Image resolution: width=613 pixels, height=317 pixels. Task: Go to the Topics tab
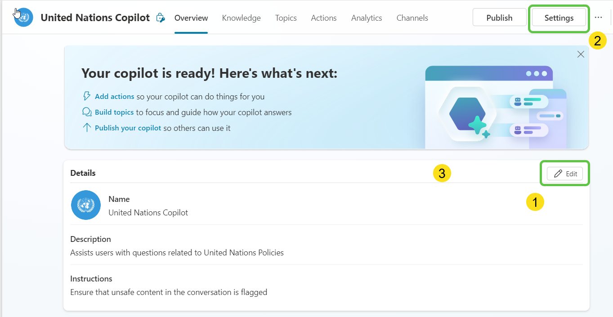286,18
